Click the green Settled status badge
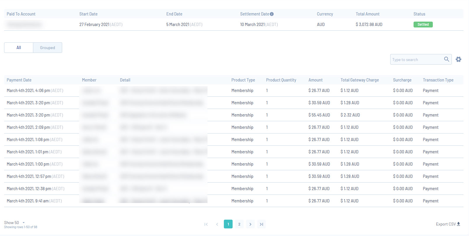Viewport: 469px width, 236px height. pos(423,25)
